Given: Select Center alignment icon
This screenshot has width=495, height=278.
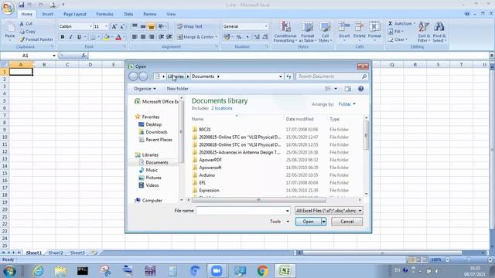Looking at the screenshot, I should point(143,37).
